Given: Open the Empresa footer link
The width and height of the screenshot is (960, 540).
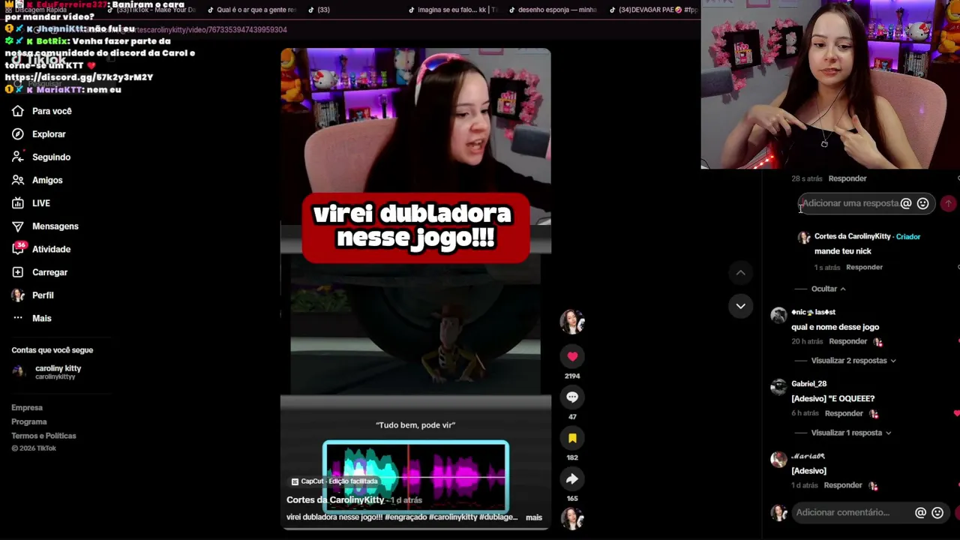Looking at the screenshot, I should click(x=27, y=408).
